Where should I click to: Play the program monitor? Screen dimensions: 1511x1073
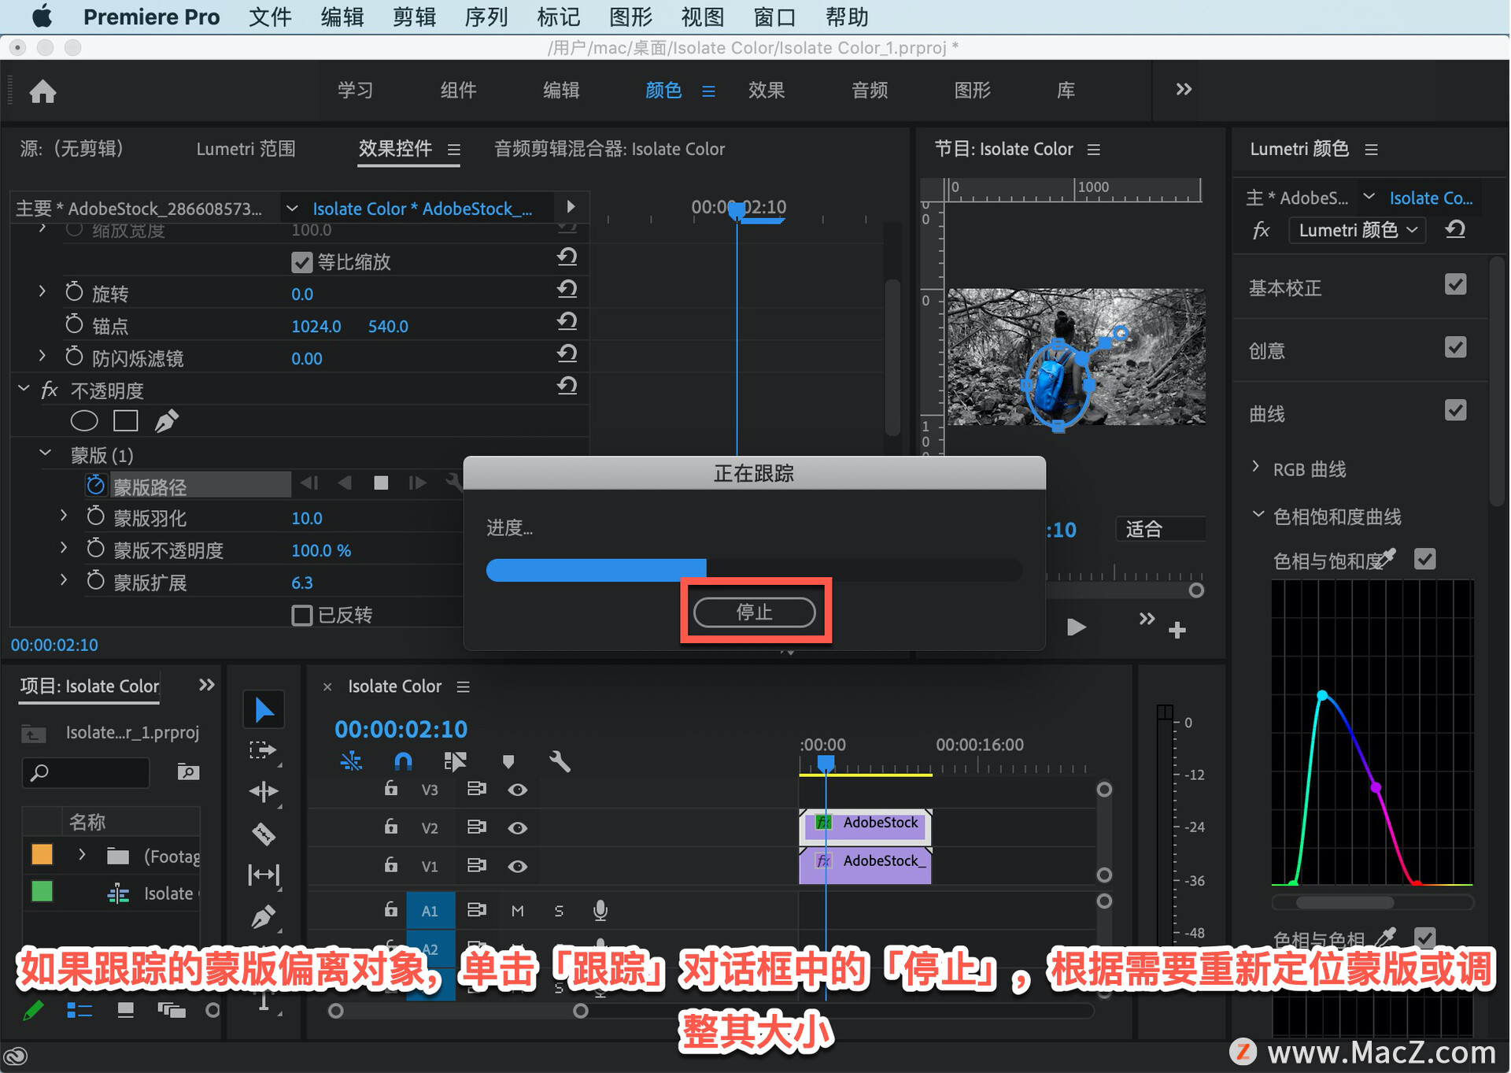[x=1076, y=627]
